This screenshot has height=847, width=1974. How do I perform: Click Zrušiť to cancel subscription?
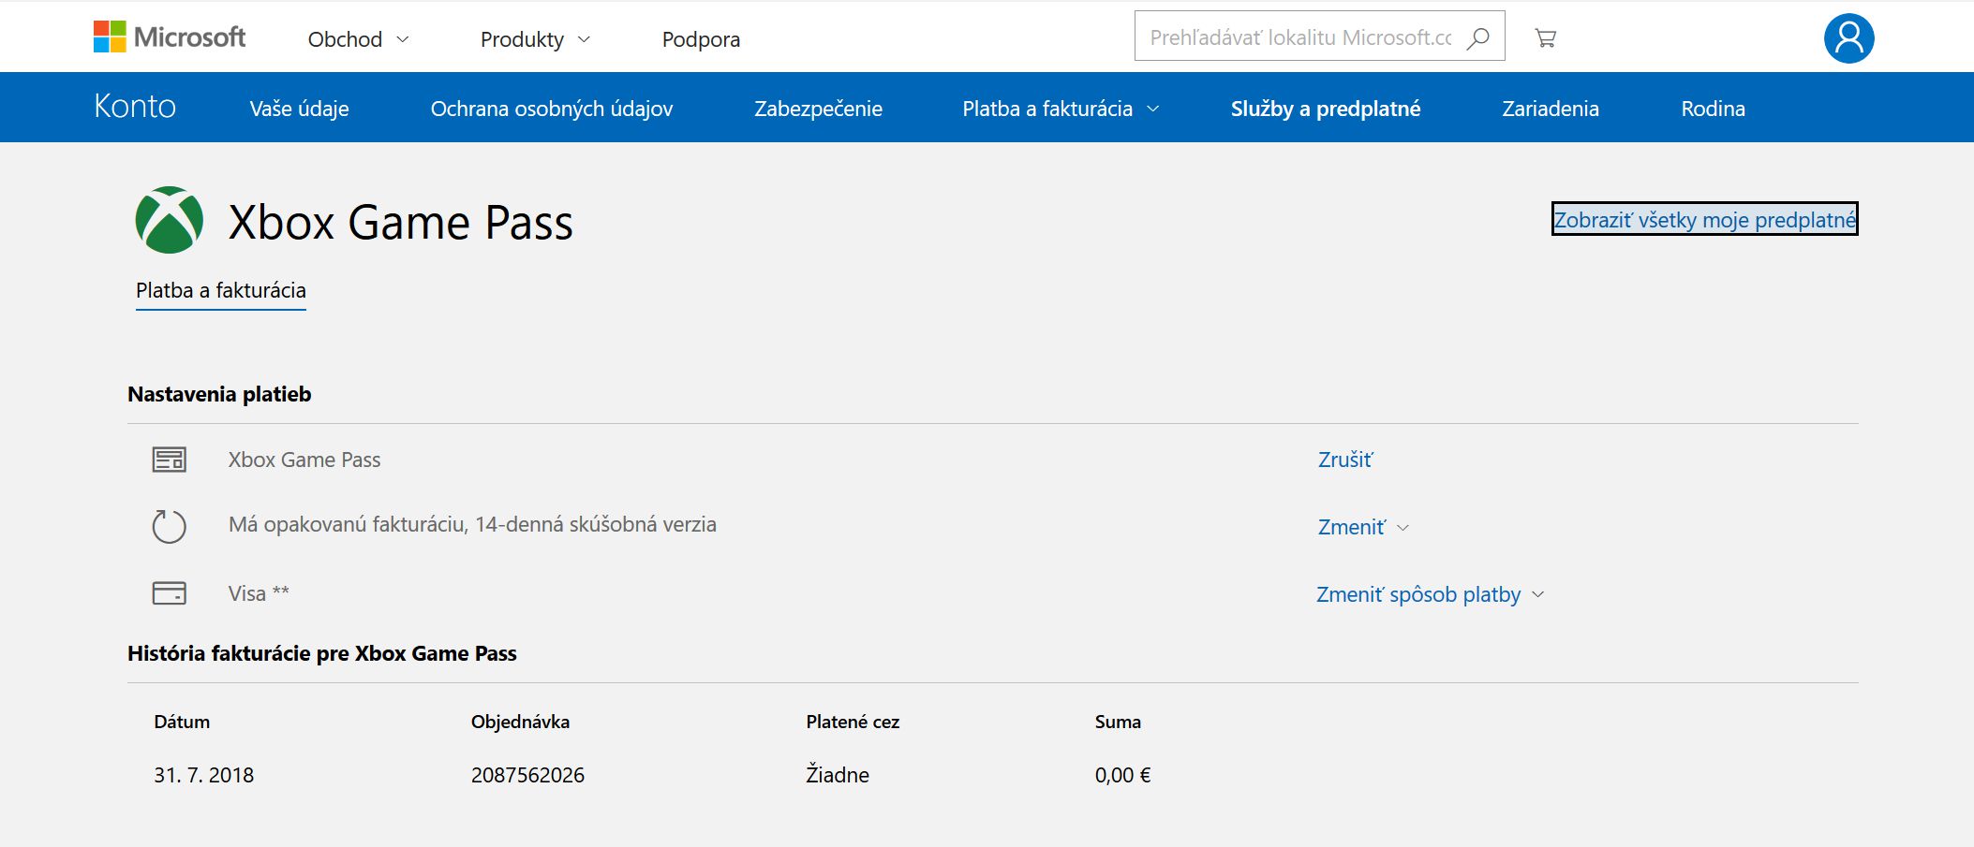click(1345, 460)
